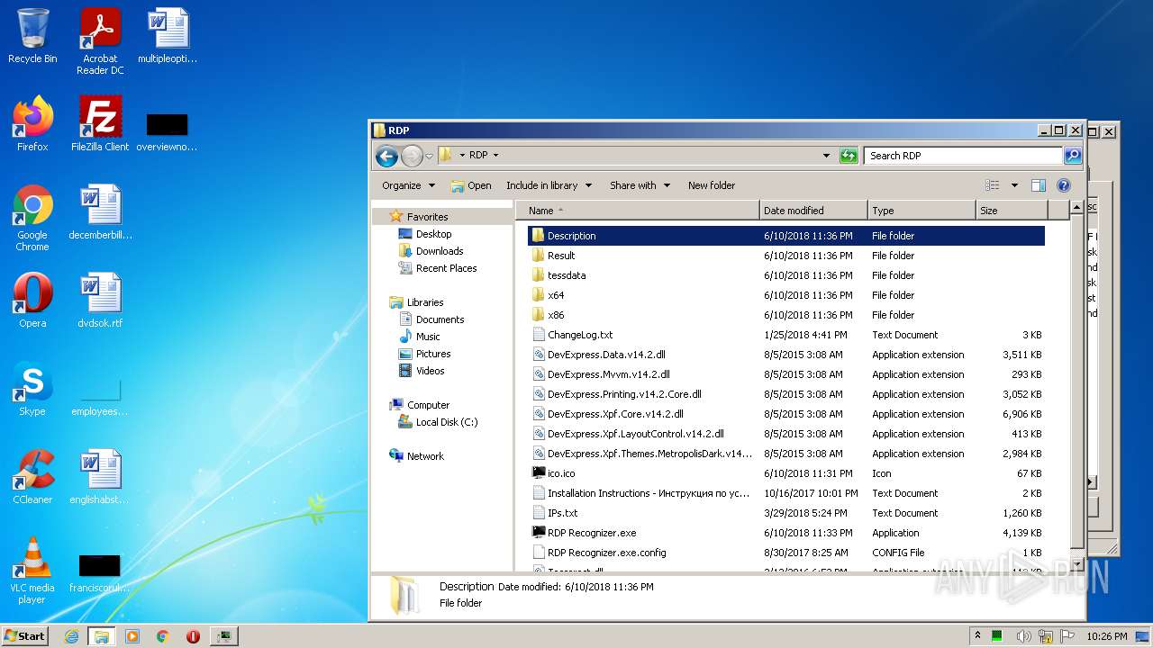
Task: Click the refresh button beside address bar
Action: pyautogui.click(x=848, y=156)
